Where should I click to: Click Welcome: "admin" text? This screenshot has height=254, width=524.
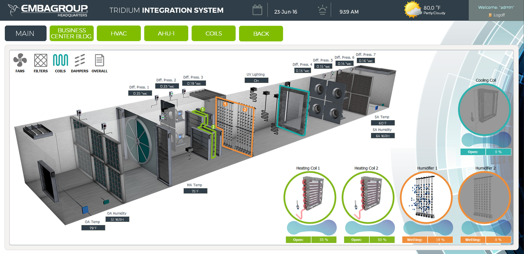496,7
